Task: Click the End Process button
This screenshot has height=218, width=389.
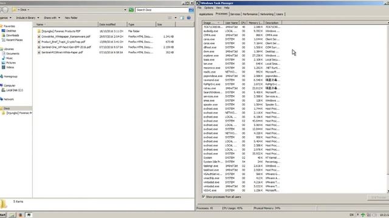Action: (x=378, y=197)
